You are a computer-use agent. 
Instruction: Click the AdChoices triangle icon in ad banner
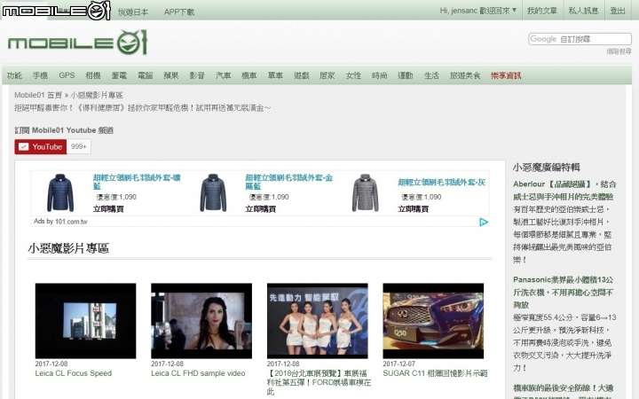tap(484, 222)
